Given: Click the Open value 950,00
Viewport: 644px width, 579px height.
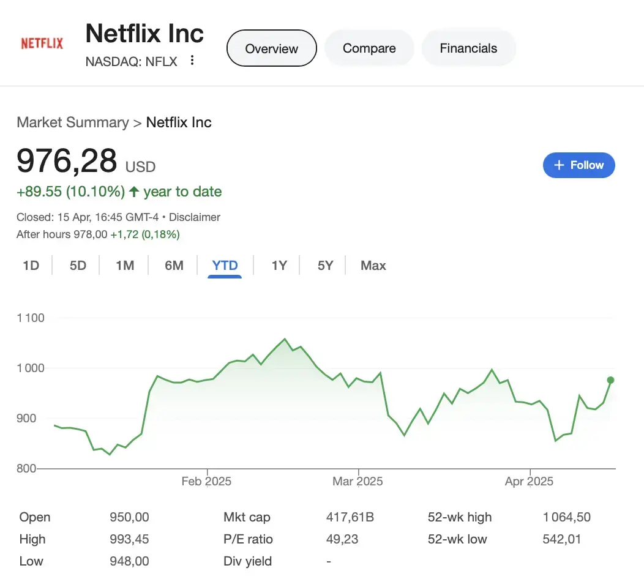Looking at the screenshot, I should (129, 517).
